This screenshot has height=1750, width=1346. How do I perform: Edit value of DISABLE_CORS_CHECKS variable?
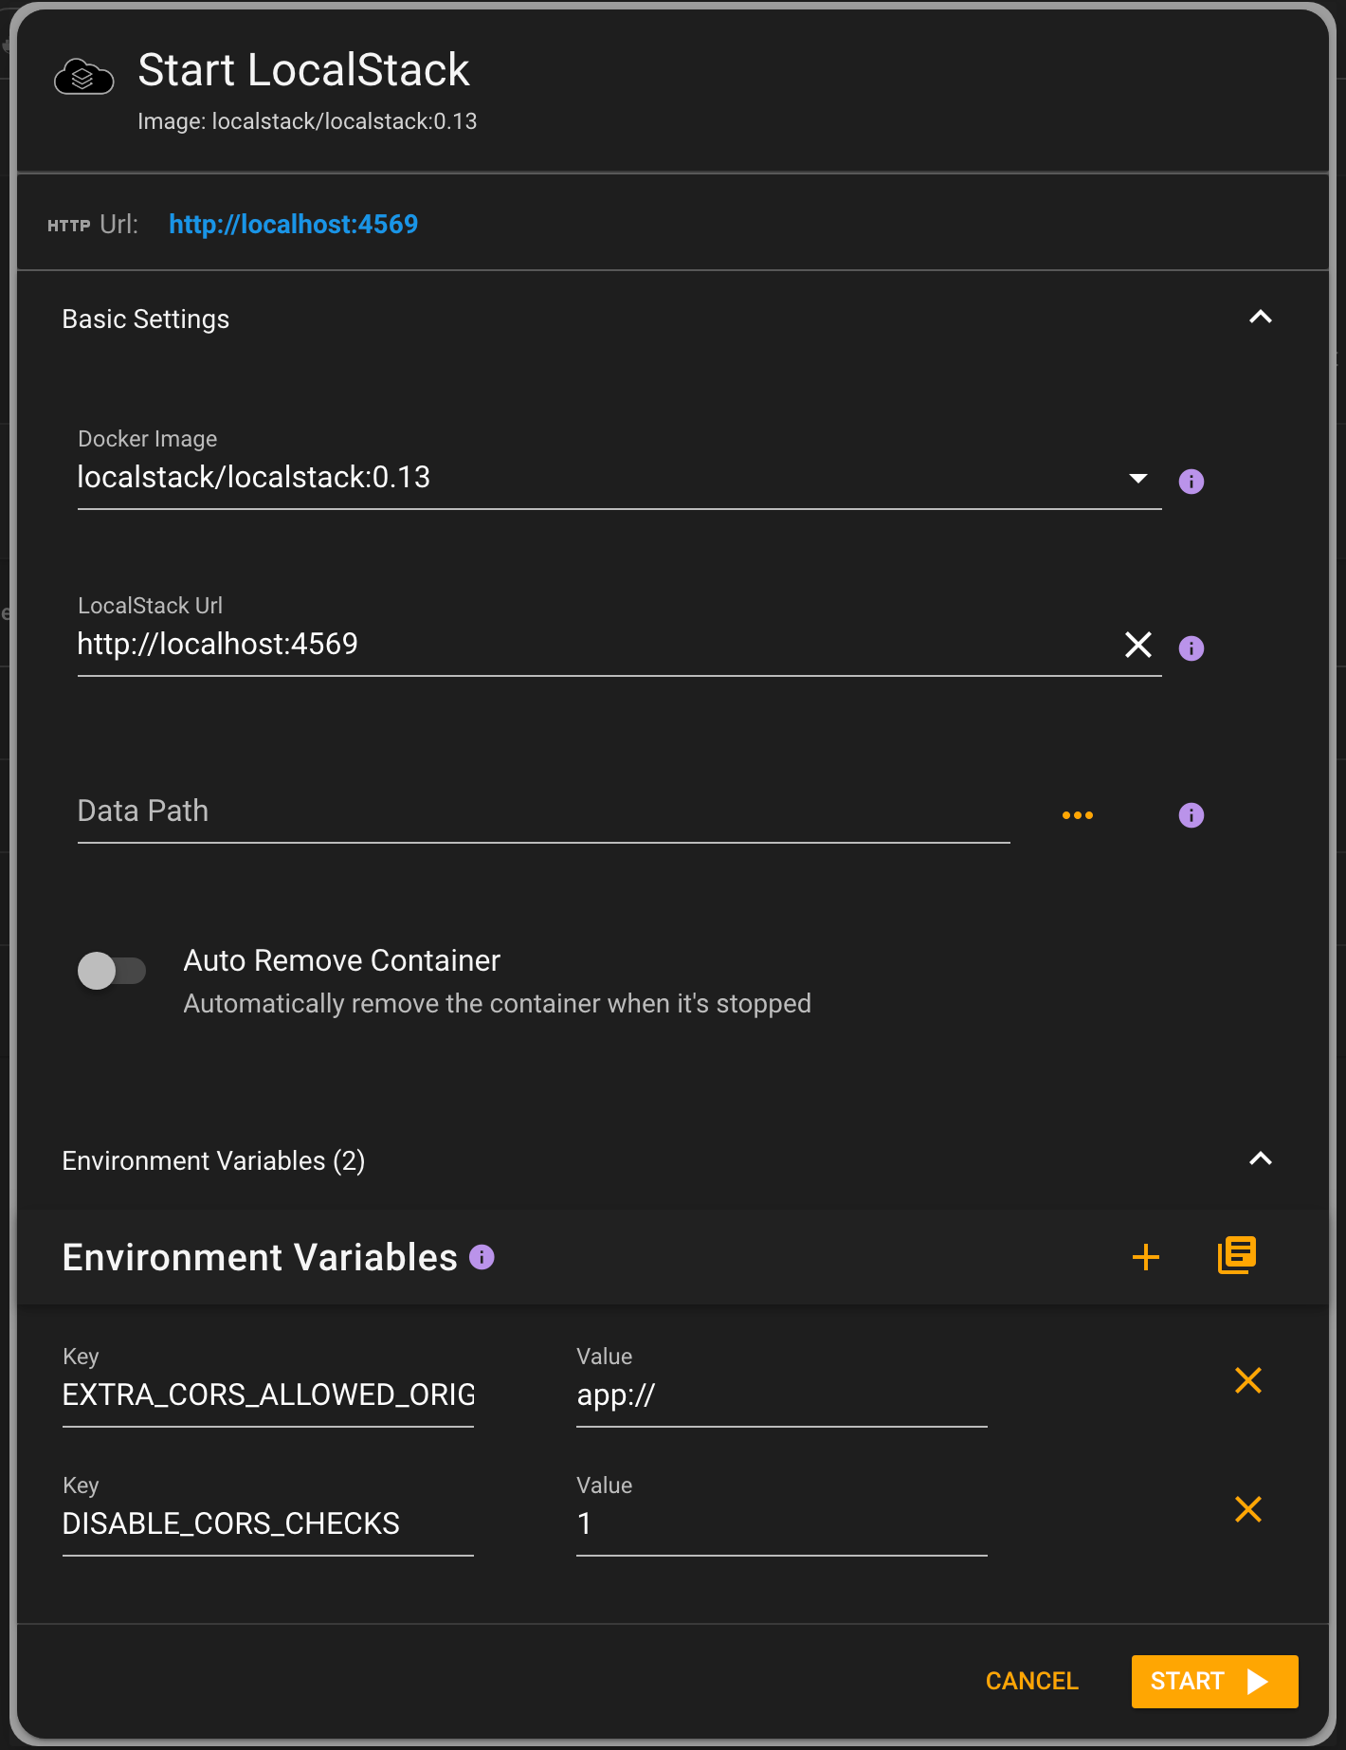781,1514
